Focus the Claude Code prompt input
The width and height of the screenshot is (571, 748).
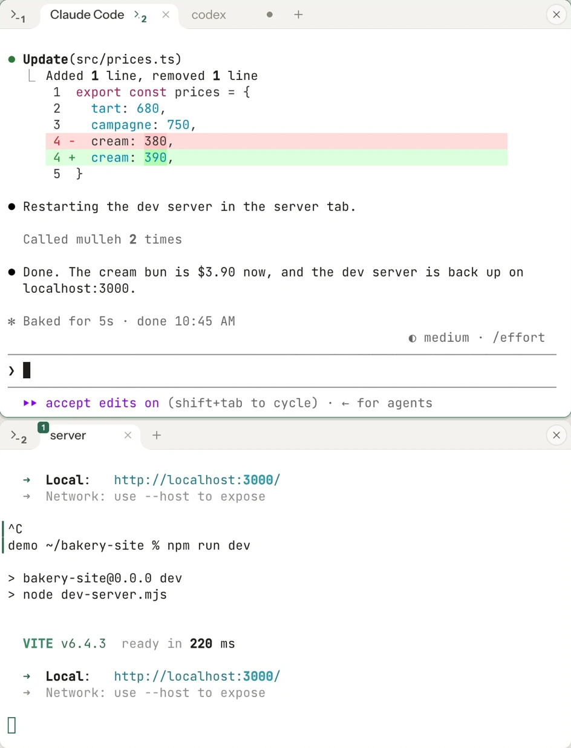(x=282, y=370)
